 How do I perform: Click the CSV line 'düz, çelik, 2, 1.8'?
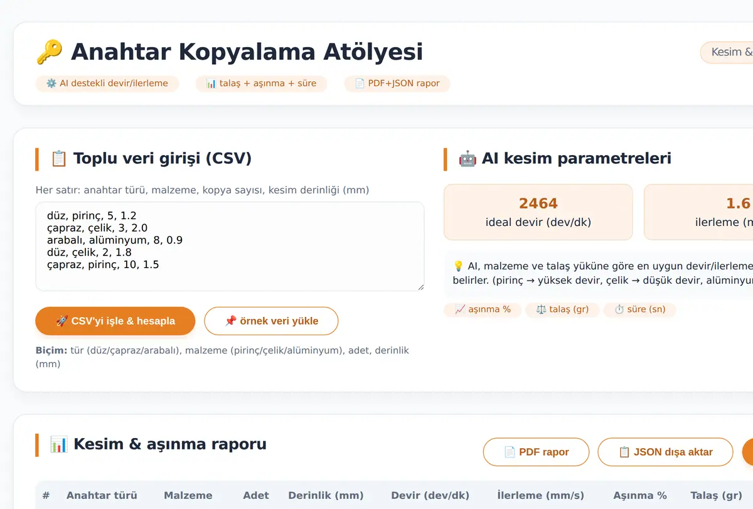point(89,252)
